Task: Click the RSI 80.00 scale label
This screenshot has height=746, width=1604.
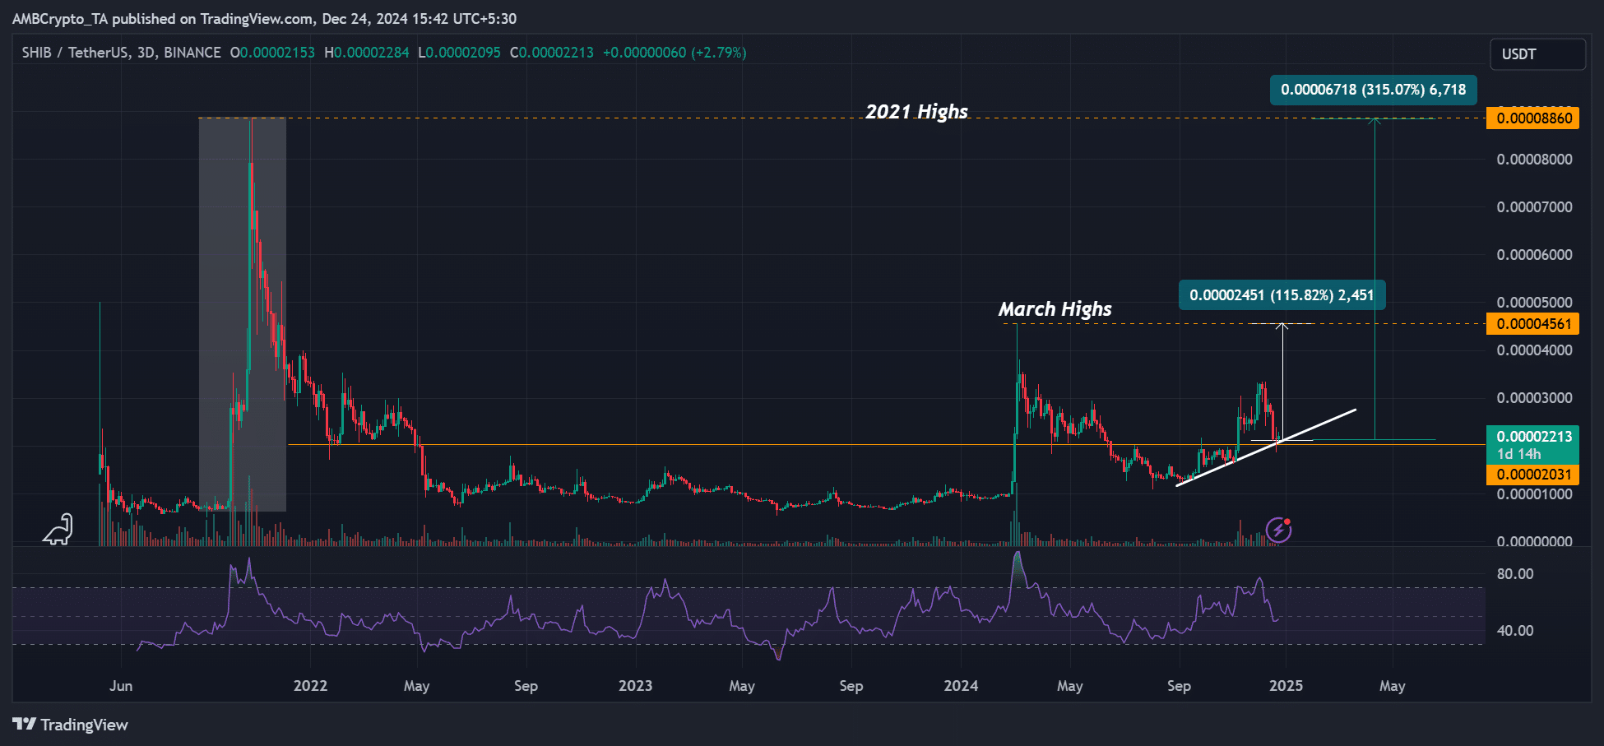Action: point(1515,574)
